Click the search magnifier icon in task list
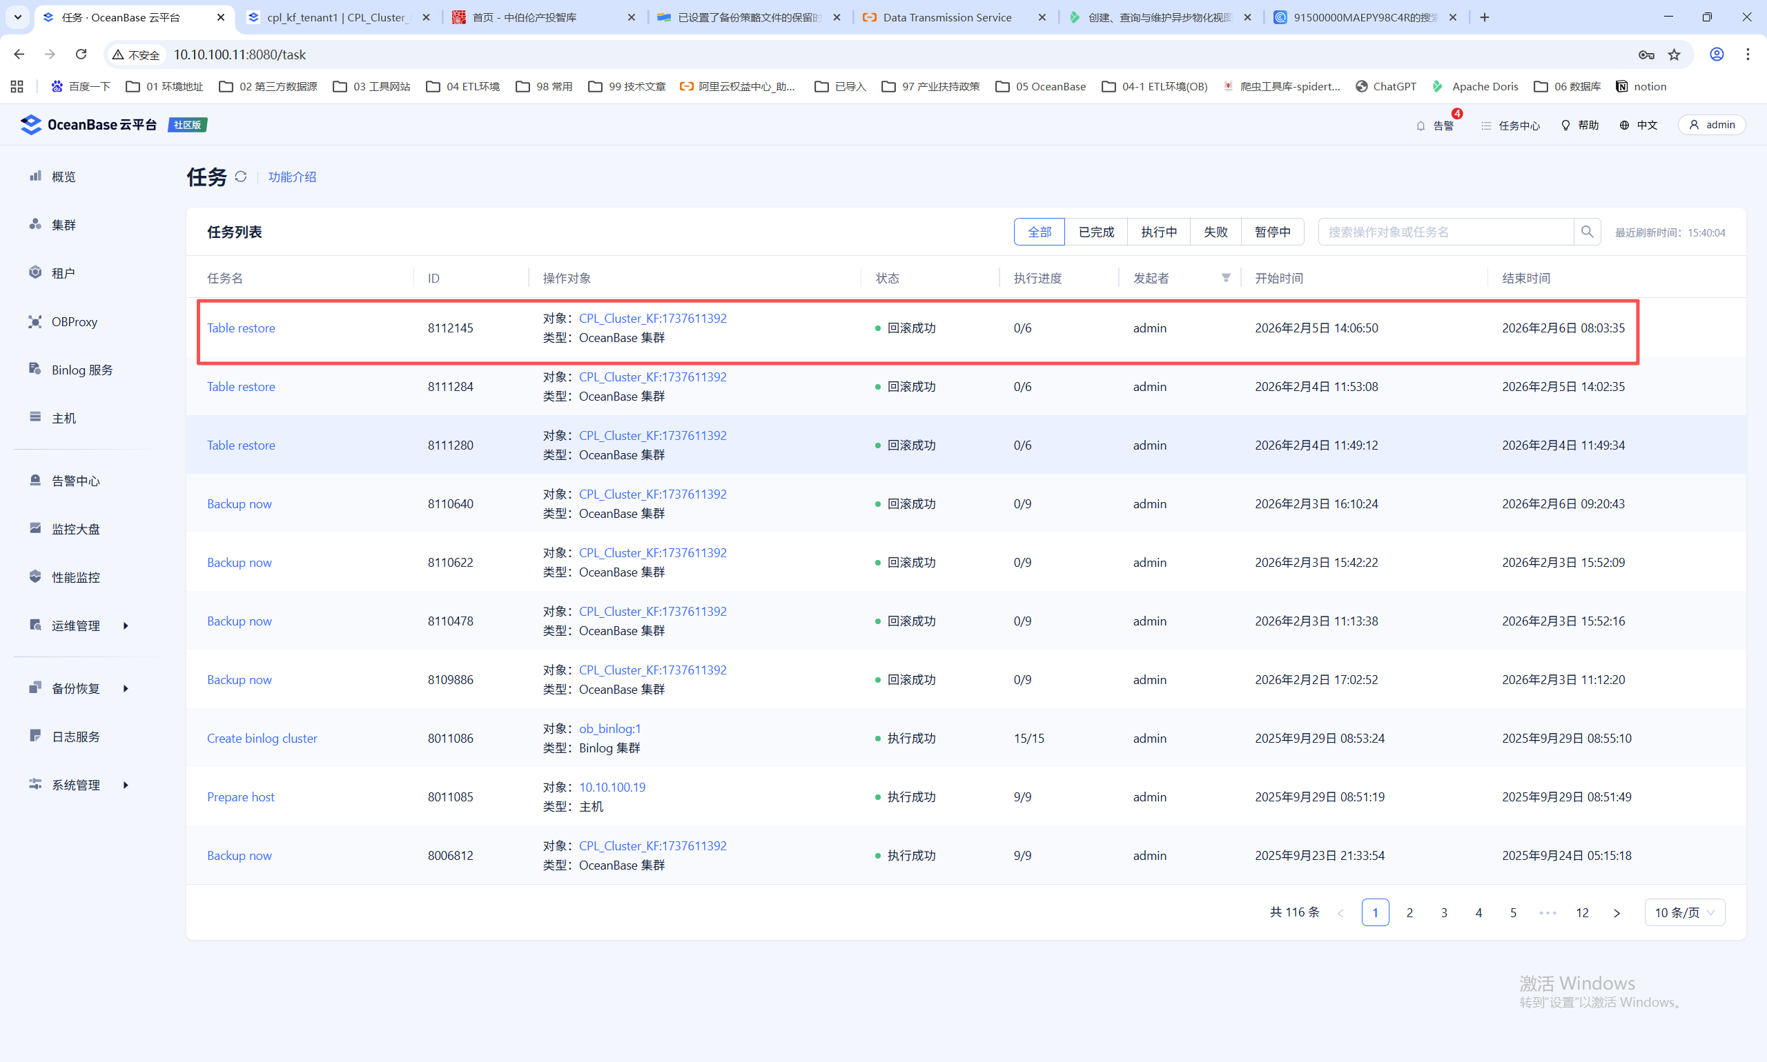 (1588, 232)
